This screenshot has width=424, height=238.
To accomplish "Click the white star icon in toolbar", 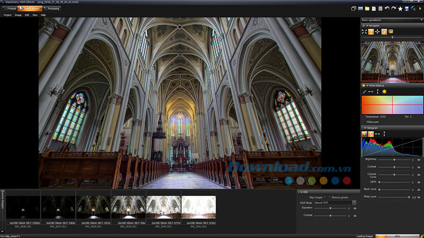I will 400,8.
